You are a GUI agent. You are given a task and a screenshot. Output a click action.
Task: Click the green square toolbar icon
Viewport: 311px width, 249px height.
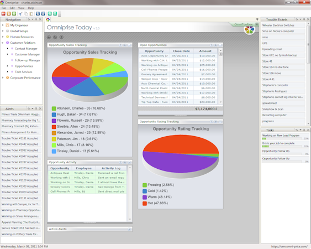[x=14, y=13]
